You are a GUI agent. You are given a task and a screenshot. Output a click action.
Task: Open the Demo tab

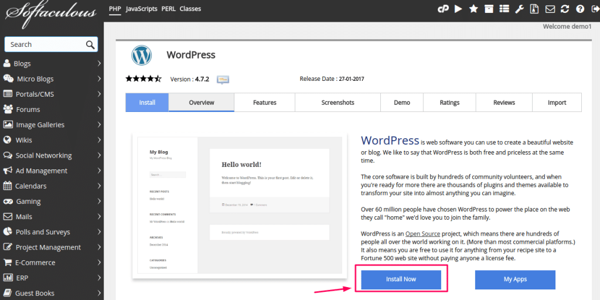[x=402, y=103]
